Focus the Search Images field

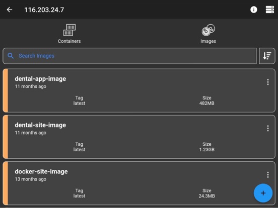pos(129,56)
